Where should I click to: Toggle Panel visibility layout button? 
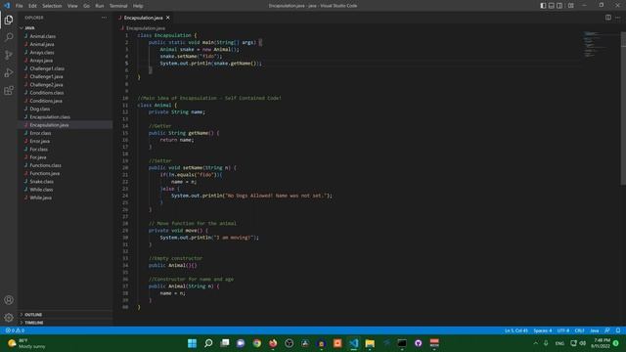pyautogui.click(x=552, y=6)
